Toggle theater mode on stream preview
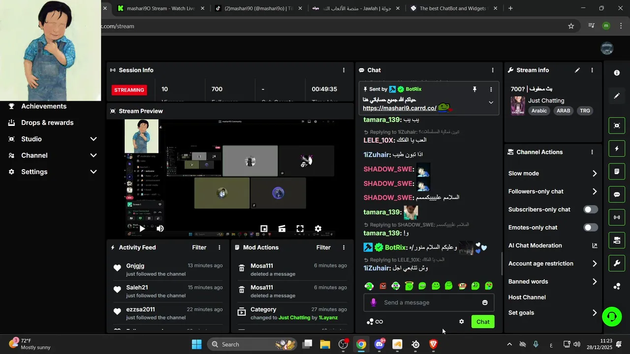The height and width of the screenshot is (354, 630). tap(282, 229)
